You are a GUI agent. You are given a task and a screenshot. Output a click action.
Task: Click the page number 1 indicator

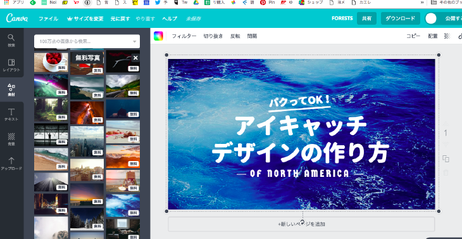click(x=446, y=133)
